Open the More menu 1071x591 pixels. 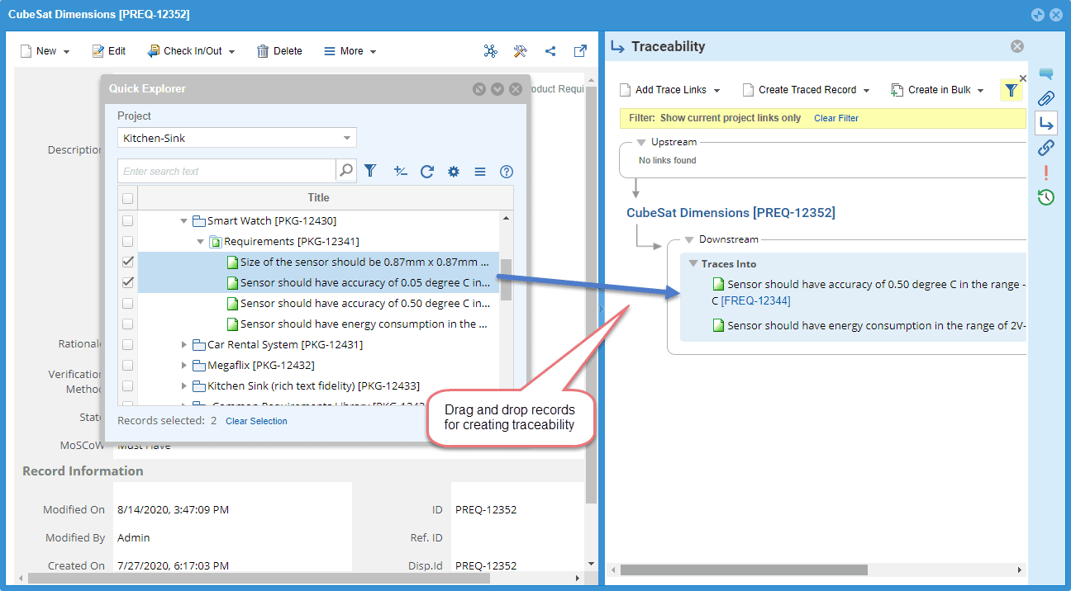350,51
